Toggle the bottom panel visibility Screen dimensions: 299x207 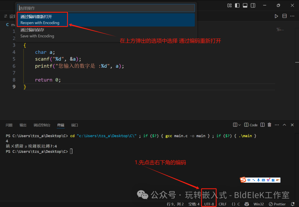(x=245, y=6)
